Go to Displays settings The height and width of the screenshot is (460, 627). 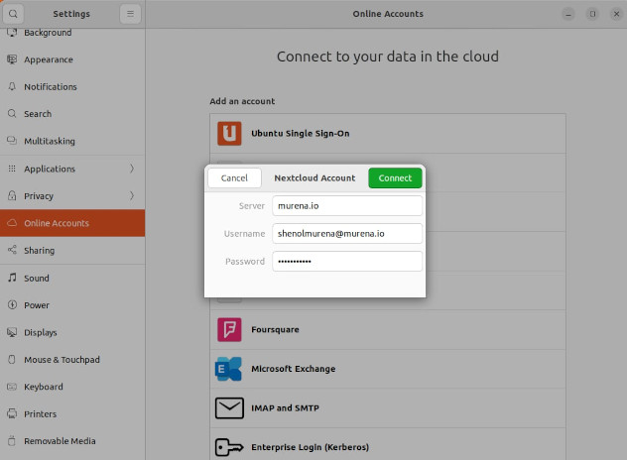pos(40,333)
